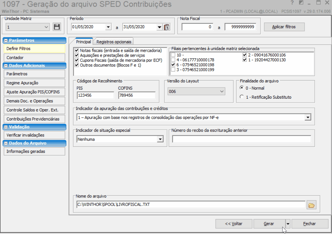Uncheck filial 2 - 09041676000106
Viewport: 332px width, 234px height.
[x=245, y=55]
